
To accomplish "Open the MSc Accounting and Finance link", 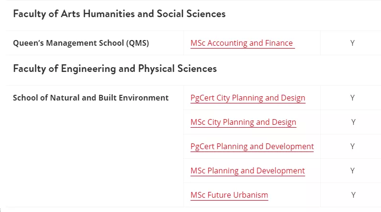I will (x=242, y=43).
